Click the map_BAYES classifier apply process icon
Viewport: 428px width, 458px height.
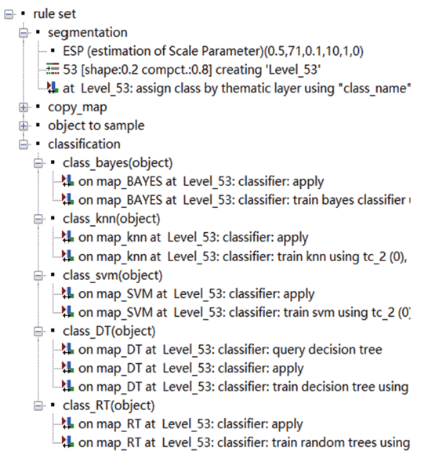pos(67,181)
